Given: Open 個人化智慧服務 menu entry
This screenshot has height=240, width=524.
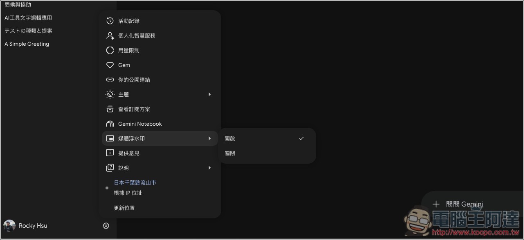Looking at the screenshot, I should click(x=160, y=36).
